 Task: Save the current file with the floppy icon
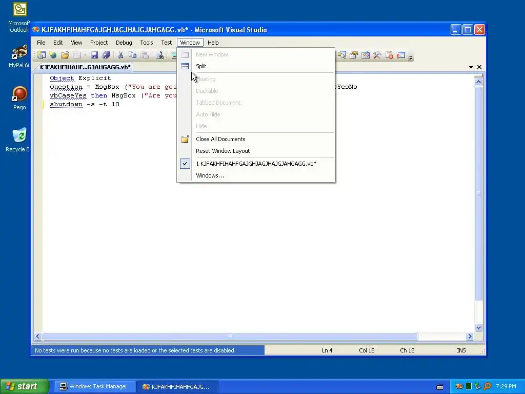(x=94, y=55)
